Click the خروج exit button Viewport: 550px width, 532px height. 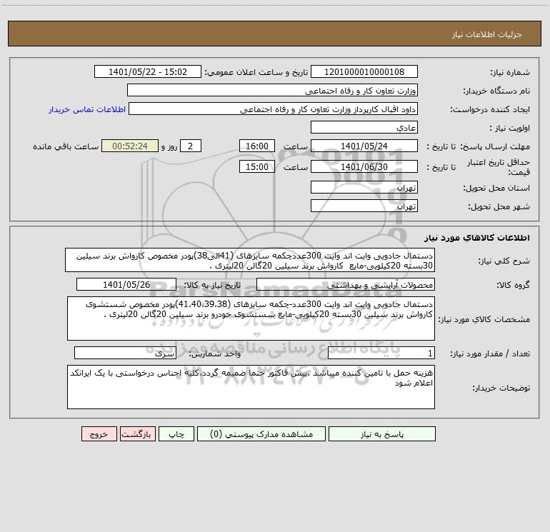point(99,433)
